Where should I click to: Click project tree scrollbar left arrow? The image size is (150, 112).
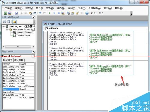[4, 47]
